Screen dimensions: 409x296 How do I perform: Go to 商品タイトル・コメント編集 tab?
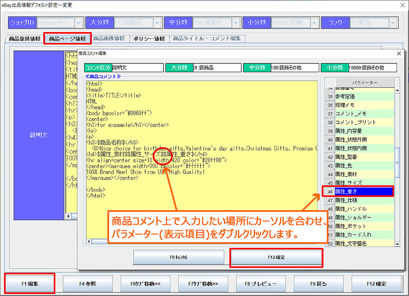coord(207,39)
